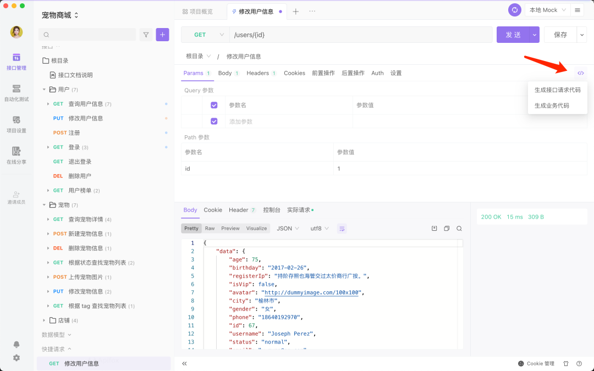Open the GET method dropdown
Image resolution: width=594 pixels, height=371 pixels.
(x=205, y=35)
